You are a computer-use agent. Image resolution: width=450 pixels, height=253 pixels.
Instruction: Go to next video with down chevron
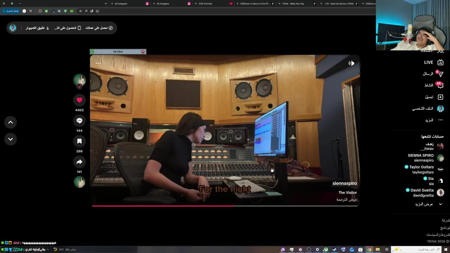click(11, 139)
